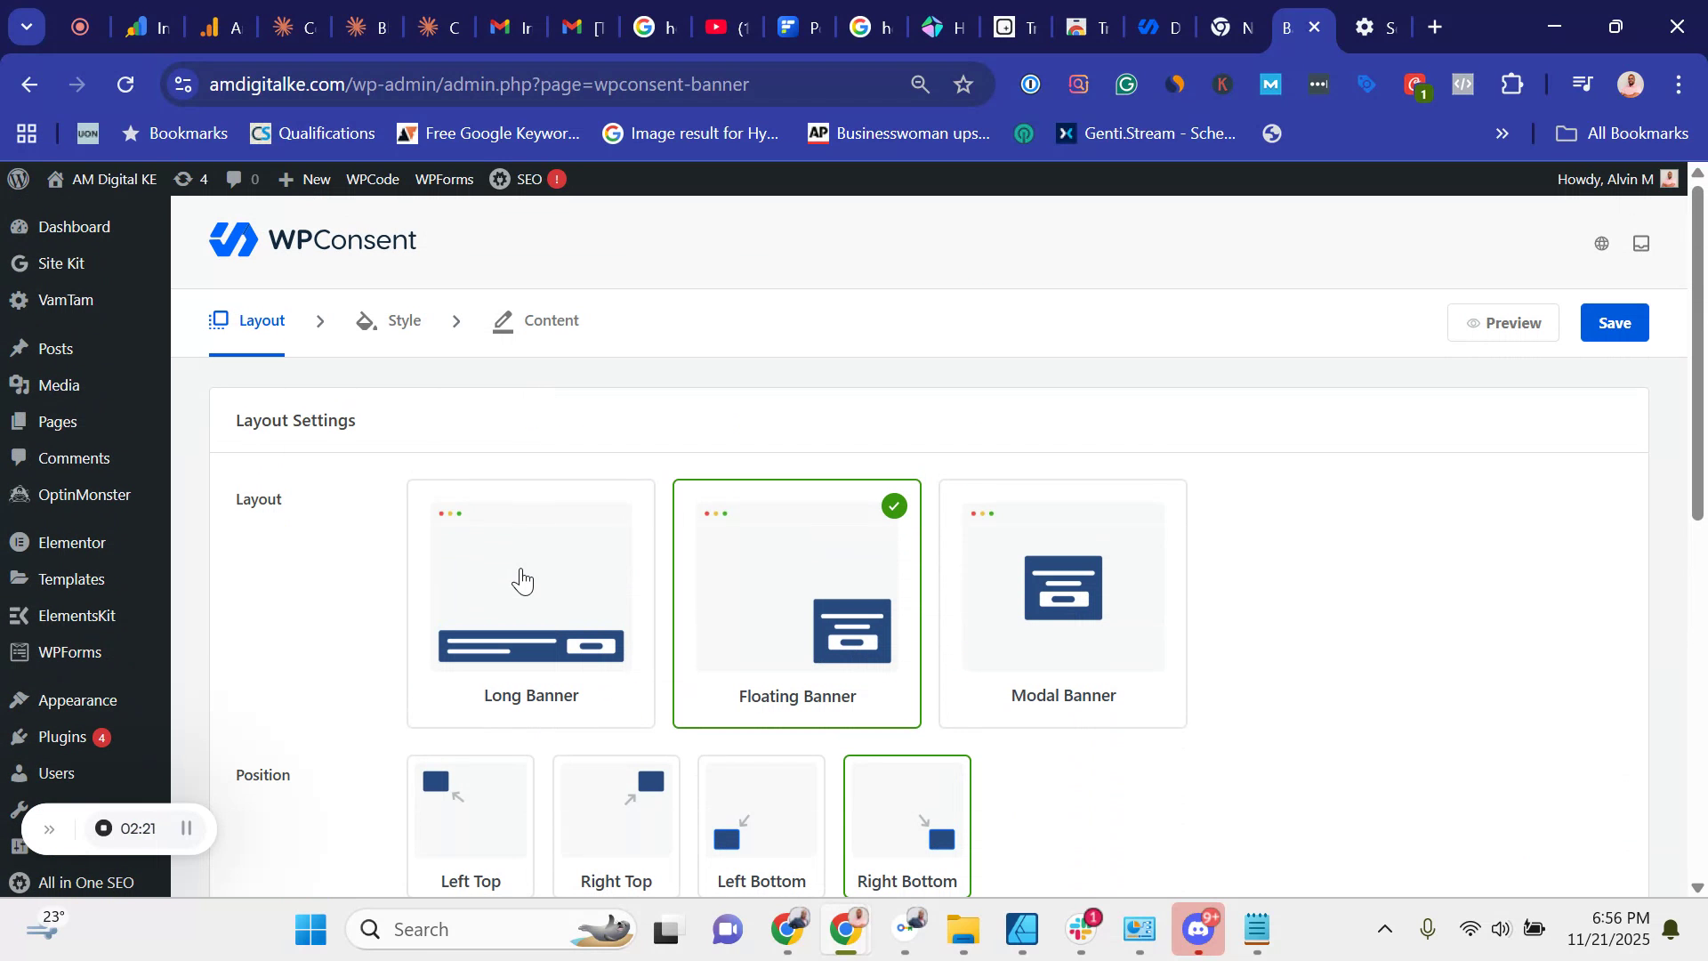Viewport: 1708px width, 961px height.
Task: Switch to the Style tab
Action: (404, 320)
